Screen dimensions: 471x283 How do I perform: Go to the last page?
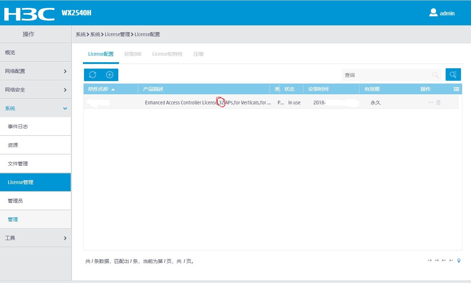point(451,260)
